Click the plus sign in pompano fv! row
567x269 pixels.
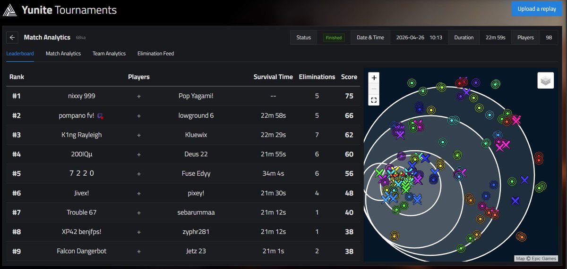coord(138,116)
